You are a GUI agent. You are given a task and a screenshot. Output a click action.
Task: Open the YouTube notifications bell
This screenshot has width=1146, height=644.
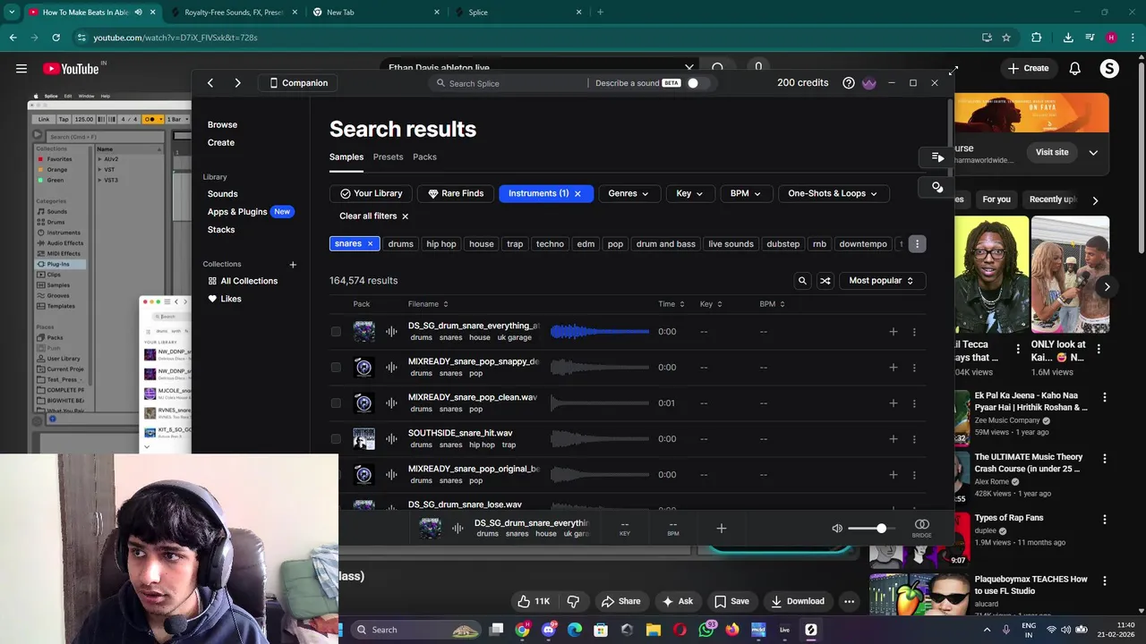pyautogui.click(x=1075, y=68)
